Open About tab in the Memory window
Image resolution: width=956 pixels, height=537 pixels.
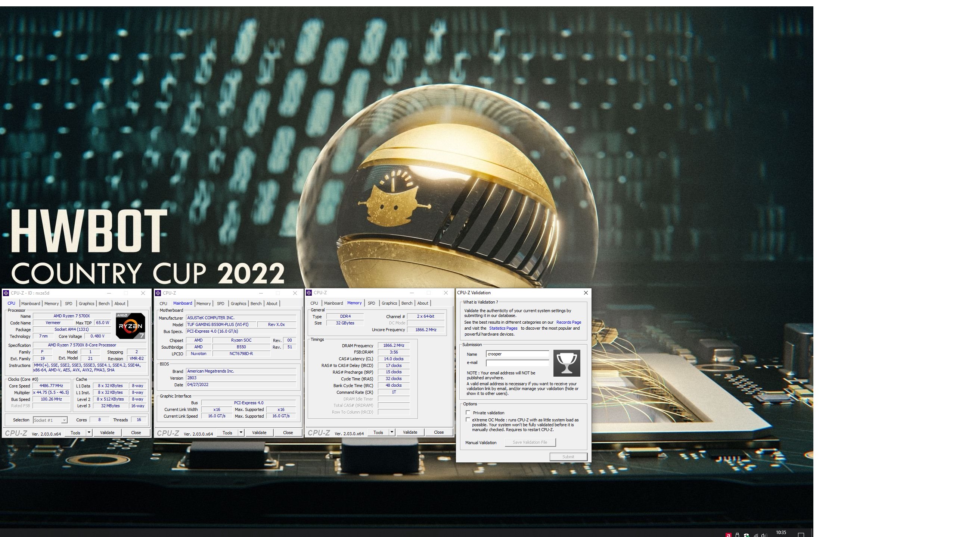click(x=423, y=303)
